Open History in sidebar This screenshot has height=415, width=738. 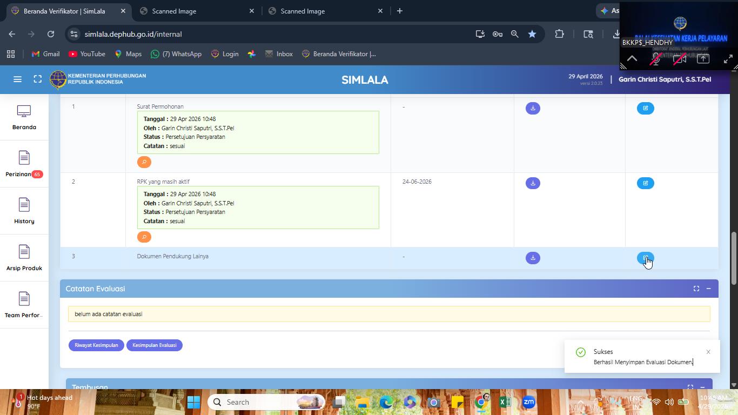click(x=24, y=211)
